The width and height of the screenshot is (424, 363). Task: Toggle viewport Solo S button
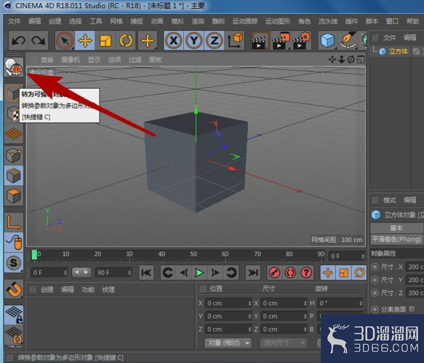(13, 263)
